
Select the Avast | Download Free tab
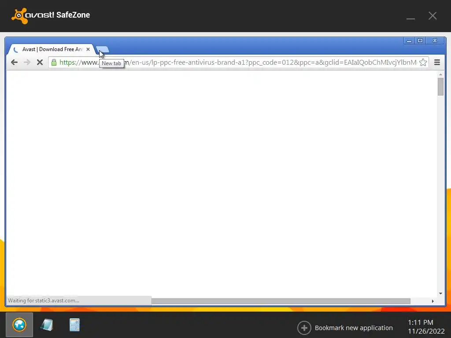pos(52,49)
